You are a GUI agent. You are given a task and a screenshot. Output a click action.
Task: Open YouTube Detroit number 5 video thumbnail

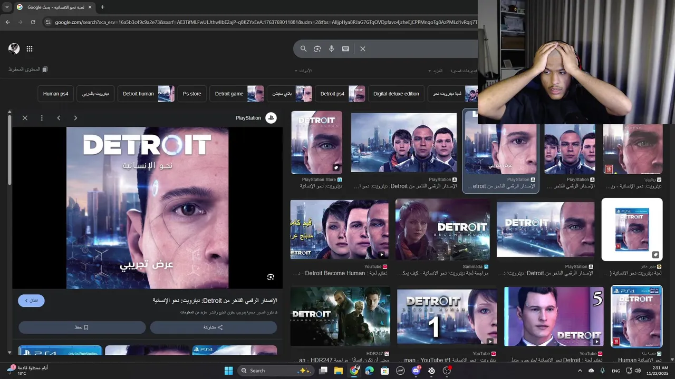(x=554, y=316)
